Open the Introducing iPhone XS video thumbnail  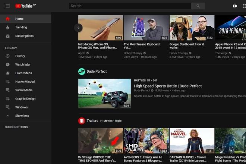(101, 28)
